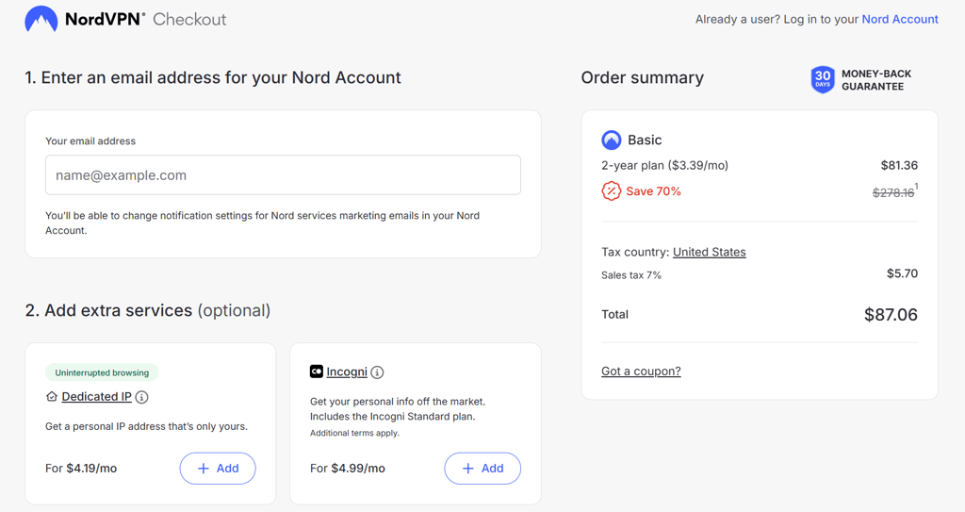Click the 2-year plan ($3.39/mo) text
This screenshot has width=965, height=512.
(664, 165)
